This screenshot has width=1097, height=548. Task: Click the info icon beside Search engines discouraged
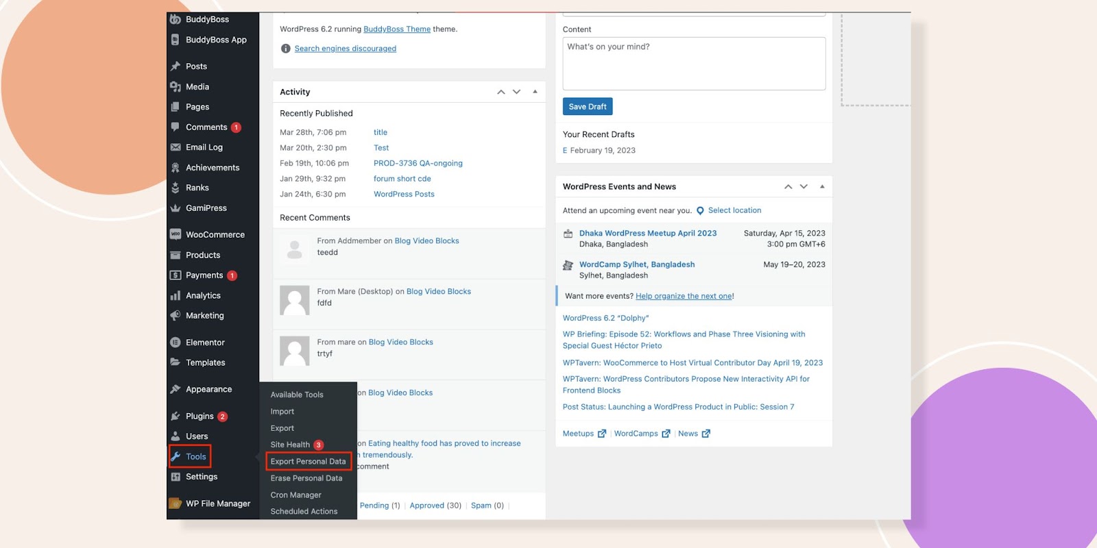click(286, 49)
